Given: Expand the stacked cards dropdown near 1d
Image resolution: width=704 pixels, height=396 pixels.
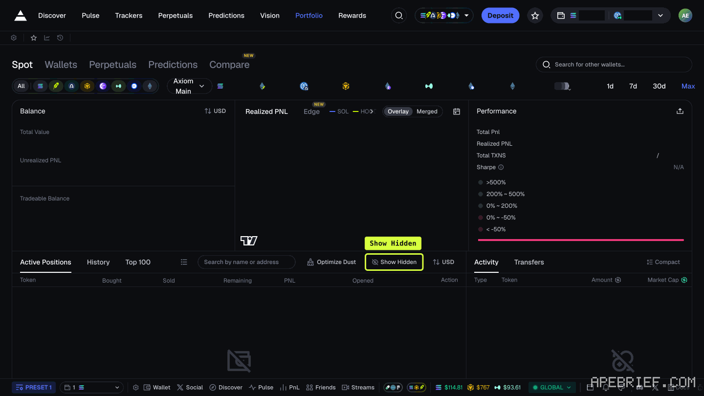Looking at the screenshot, I should [x=562, y=86].
